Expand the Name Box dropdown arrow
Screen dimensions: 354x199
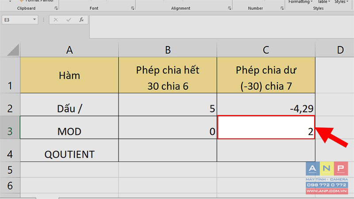click(x=35, y=20)
